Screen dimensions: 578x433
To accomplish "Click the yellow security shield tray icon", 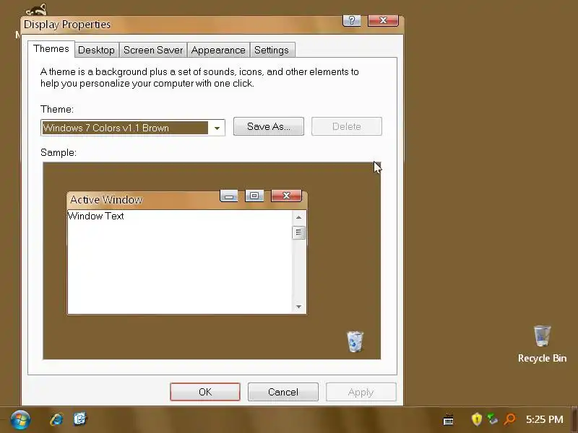I will [477, 419].
